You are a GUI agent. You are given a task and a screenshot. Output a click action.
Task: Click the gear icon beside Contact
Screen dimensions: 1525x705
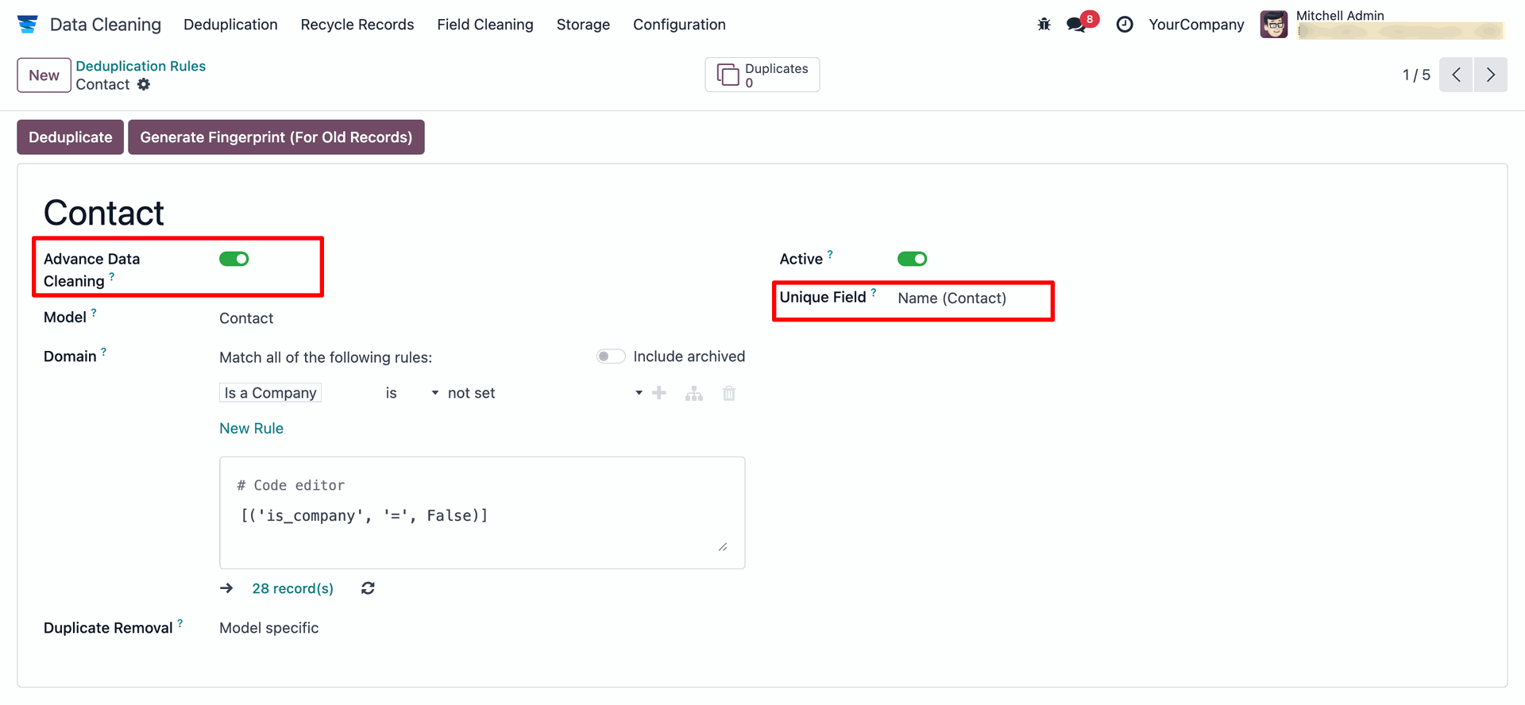144,84
